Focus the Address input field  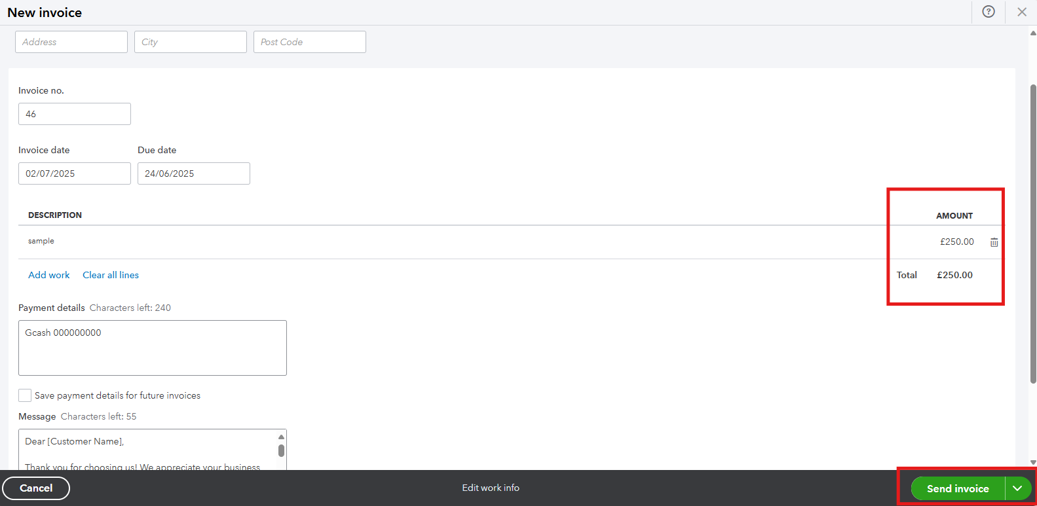[71, 42]
